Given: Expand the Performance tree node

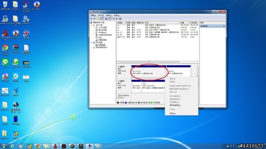Looking at the screenshot, I should [94, 38].
